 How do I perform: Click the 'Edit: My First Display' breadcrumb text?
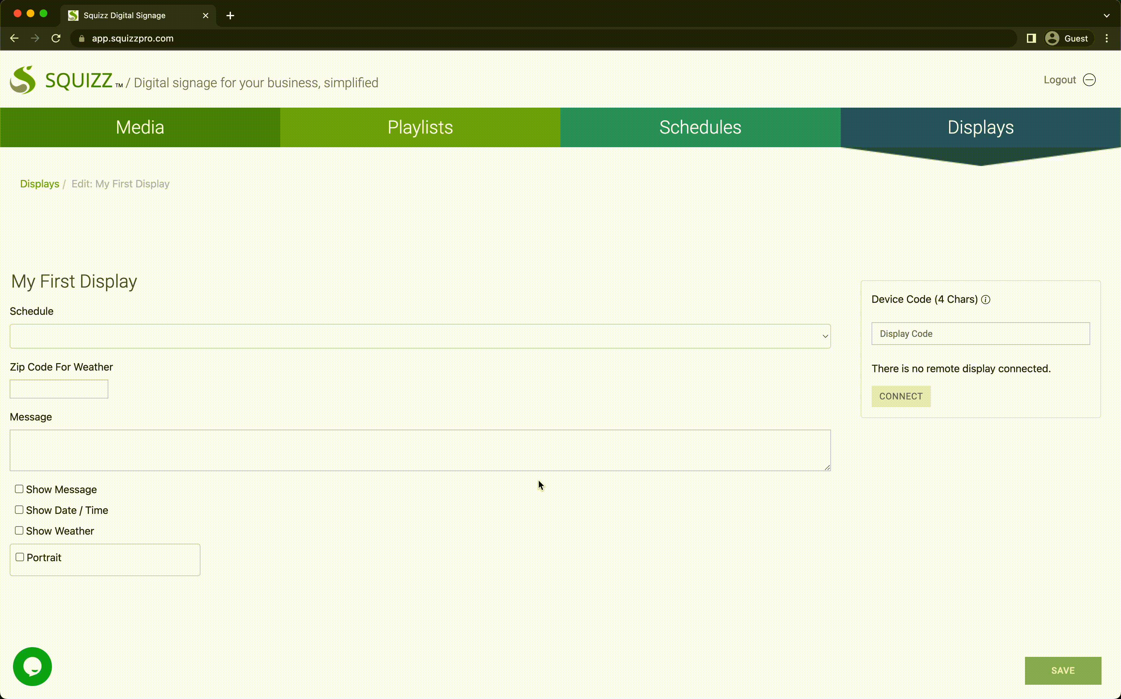pos(121,184)
